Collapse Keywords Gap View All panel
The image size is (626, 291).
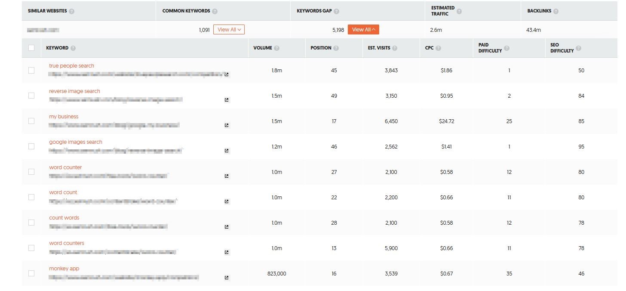point(363,30)
